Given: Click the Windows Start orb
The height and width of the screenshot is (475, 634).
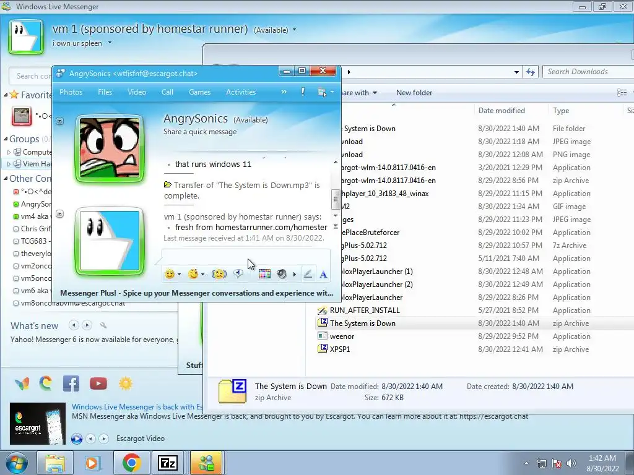Looking at the screenshot, I should [16, 463].
